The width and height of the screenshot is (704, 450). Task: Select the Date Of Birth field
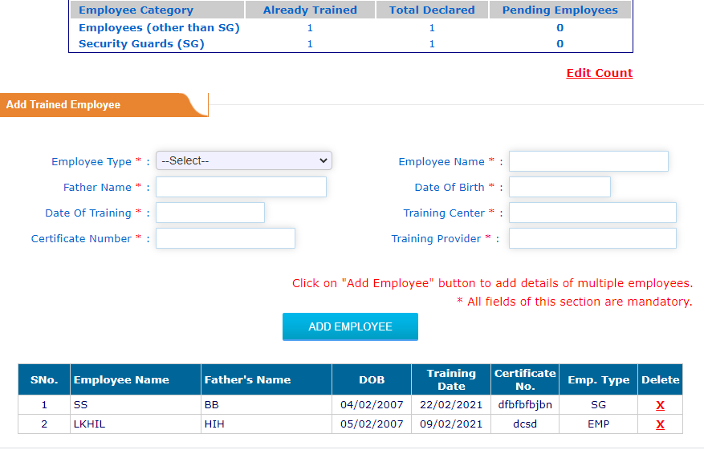pos(560,187)
